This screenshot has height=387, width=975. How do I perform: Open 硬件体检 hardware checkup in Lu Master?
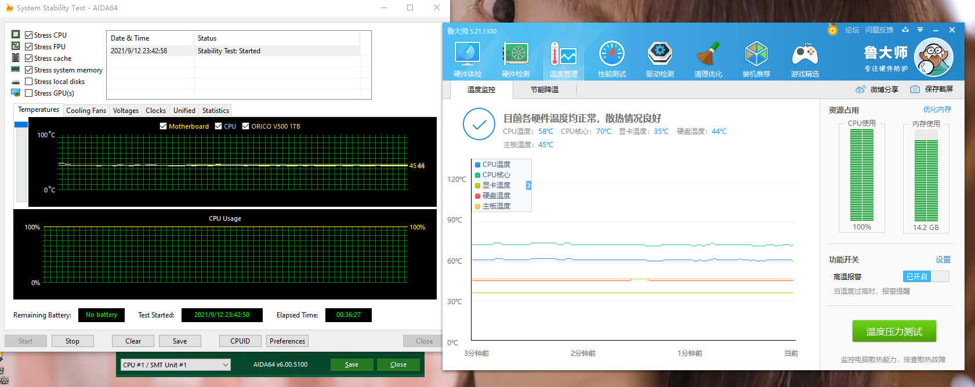point(467,59)
